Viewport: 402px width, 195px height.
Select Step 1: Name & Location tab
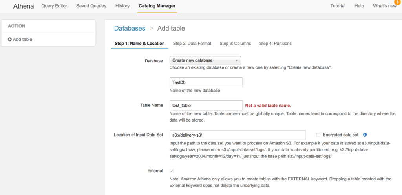(139, 43)
